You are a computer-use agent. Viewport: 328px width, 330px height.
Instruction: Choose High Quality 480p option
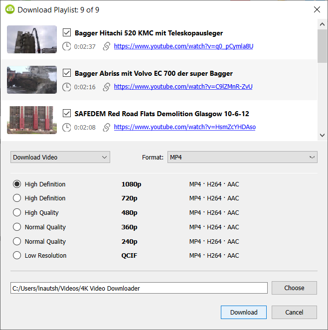(17, 212)
